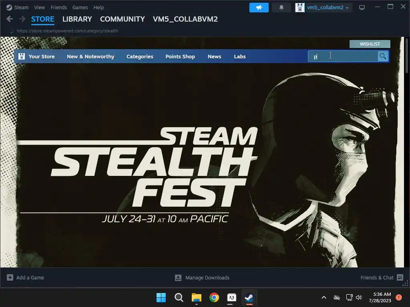Click the store URL address text
This screenshot has height=307, width=410.
(67, 31)
